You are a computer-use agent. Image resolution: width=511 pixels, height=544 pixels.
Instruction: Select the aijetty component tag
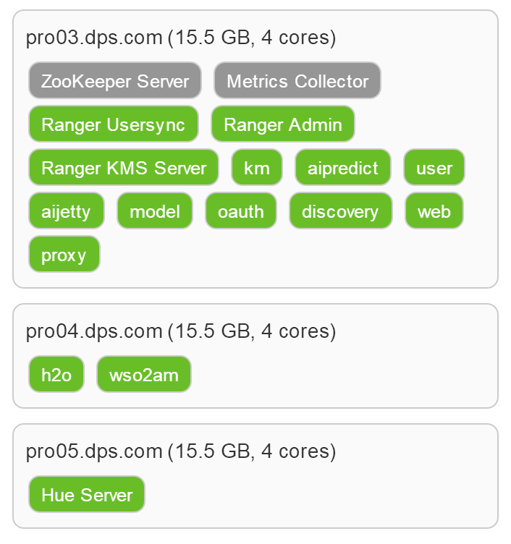point(67,211)
